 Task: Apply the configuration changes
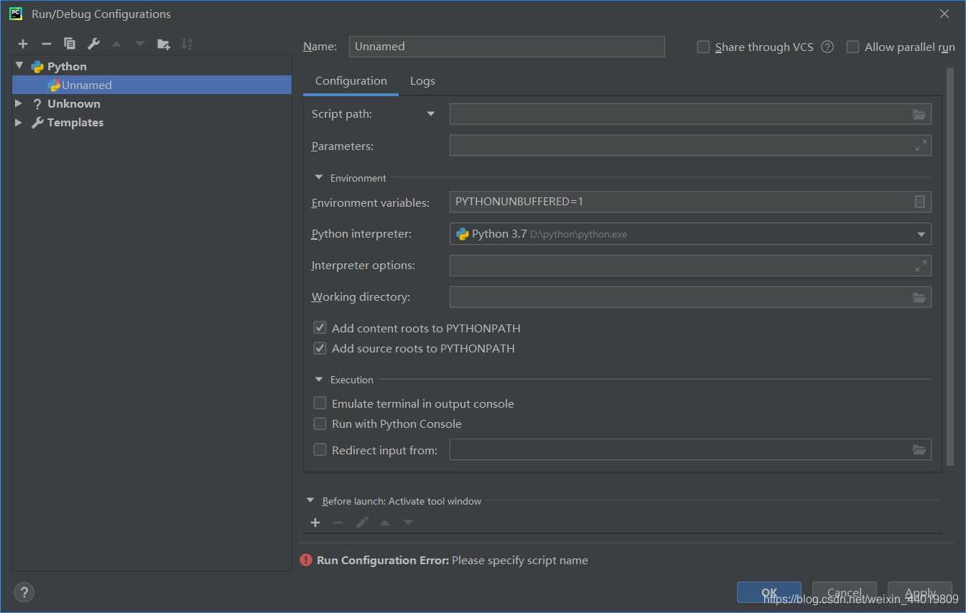coord(919,593)
